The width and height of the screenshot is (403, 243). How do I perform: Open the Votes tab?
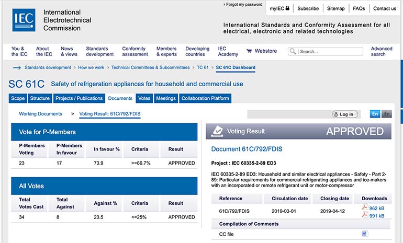144,98
